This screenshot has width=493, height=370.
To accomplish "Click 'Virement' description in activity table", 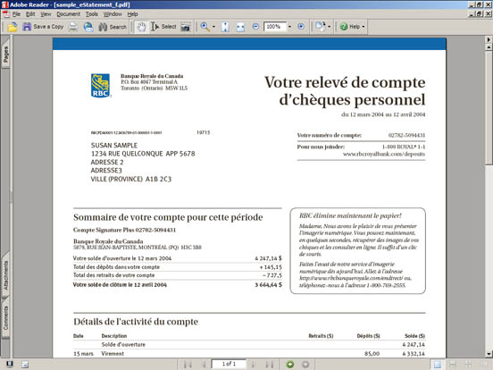I will click(113, 354).
